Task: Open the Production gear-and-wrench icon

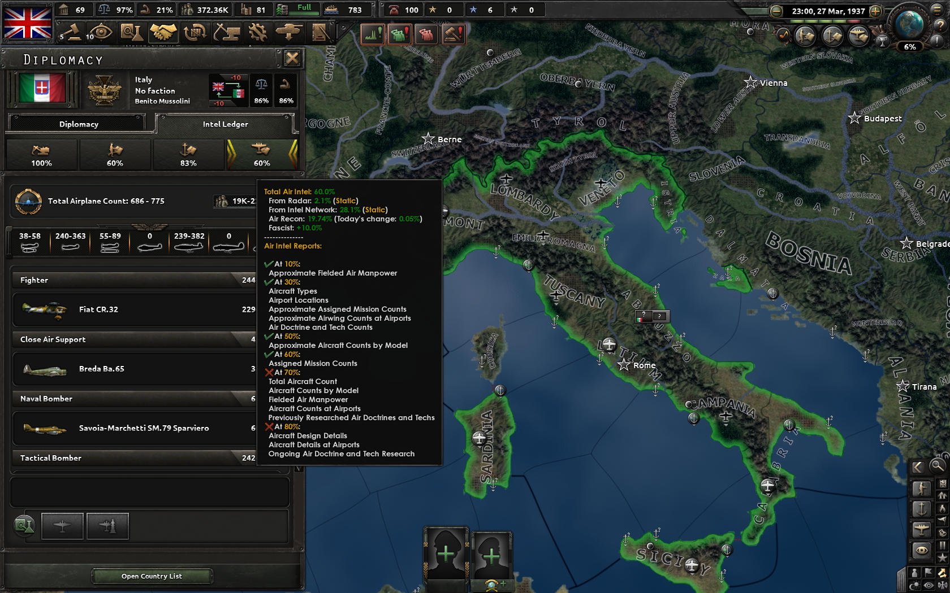Action: pyautogui.click(x=258, y=32)
